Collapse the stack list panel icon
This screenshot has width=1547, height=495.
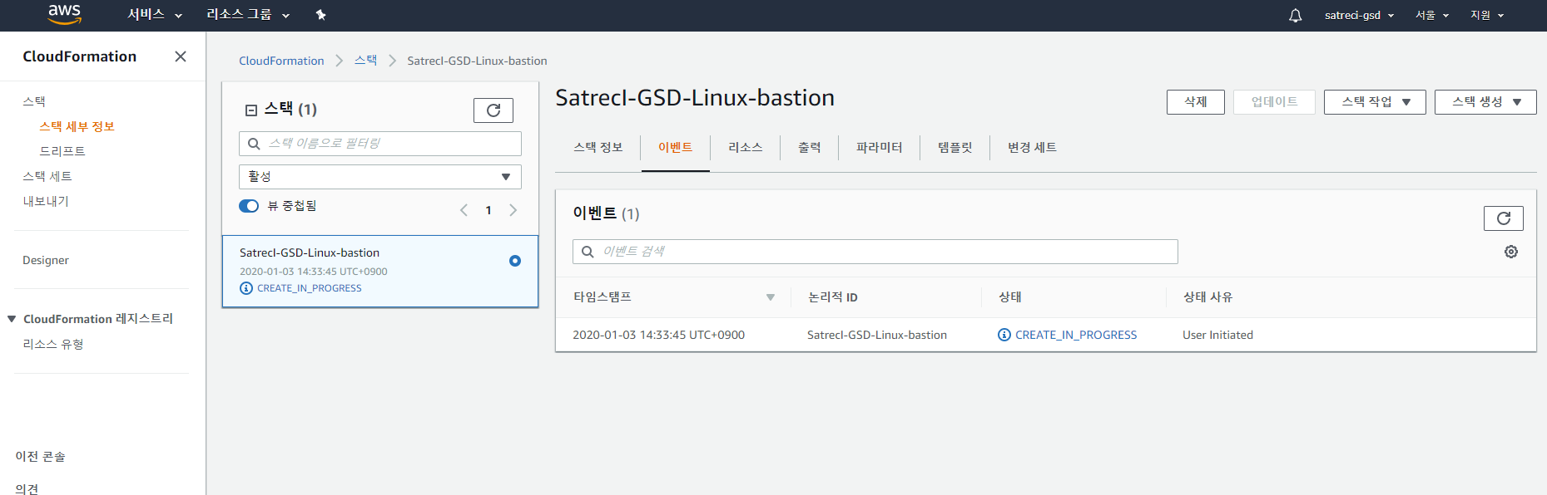point(251,110)
